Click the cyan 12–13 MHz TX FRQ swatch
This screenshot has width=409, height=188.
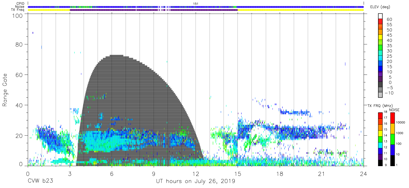click(x=380, y=145)
